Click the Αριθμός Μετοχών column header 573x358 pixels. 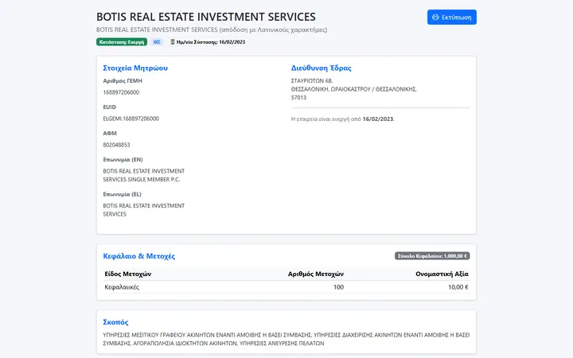[316, 274]
